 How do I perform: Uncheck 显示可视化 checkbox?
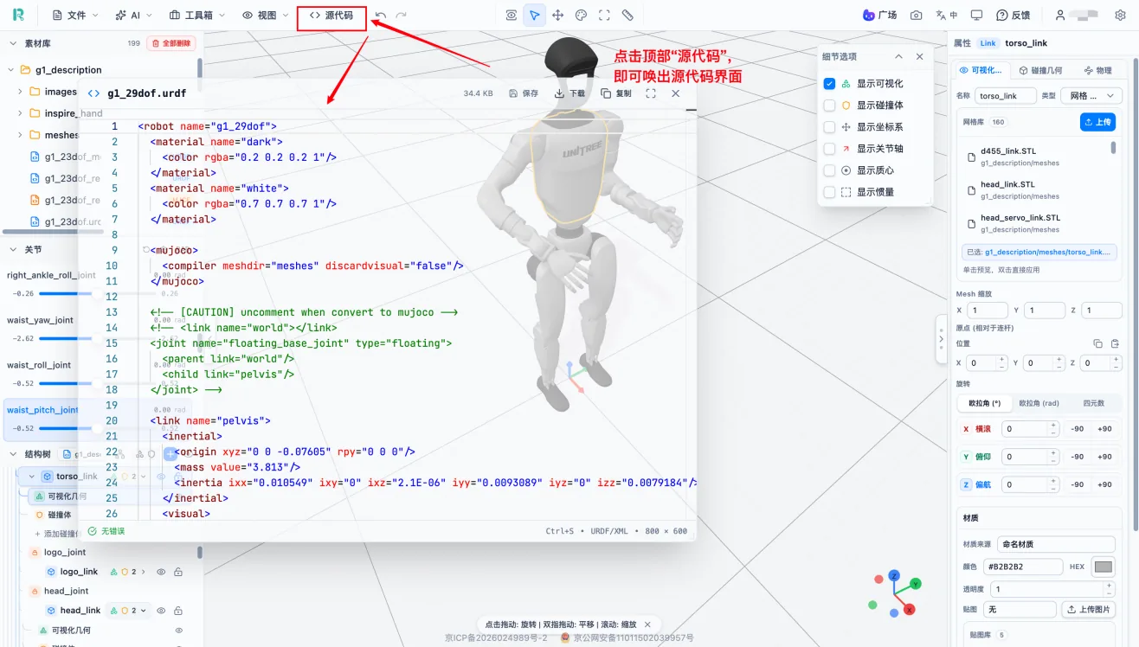tap(829, 84)
